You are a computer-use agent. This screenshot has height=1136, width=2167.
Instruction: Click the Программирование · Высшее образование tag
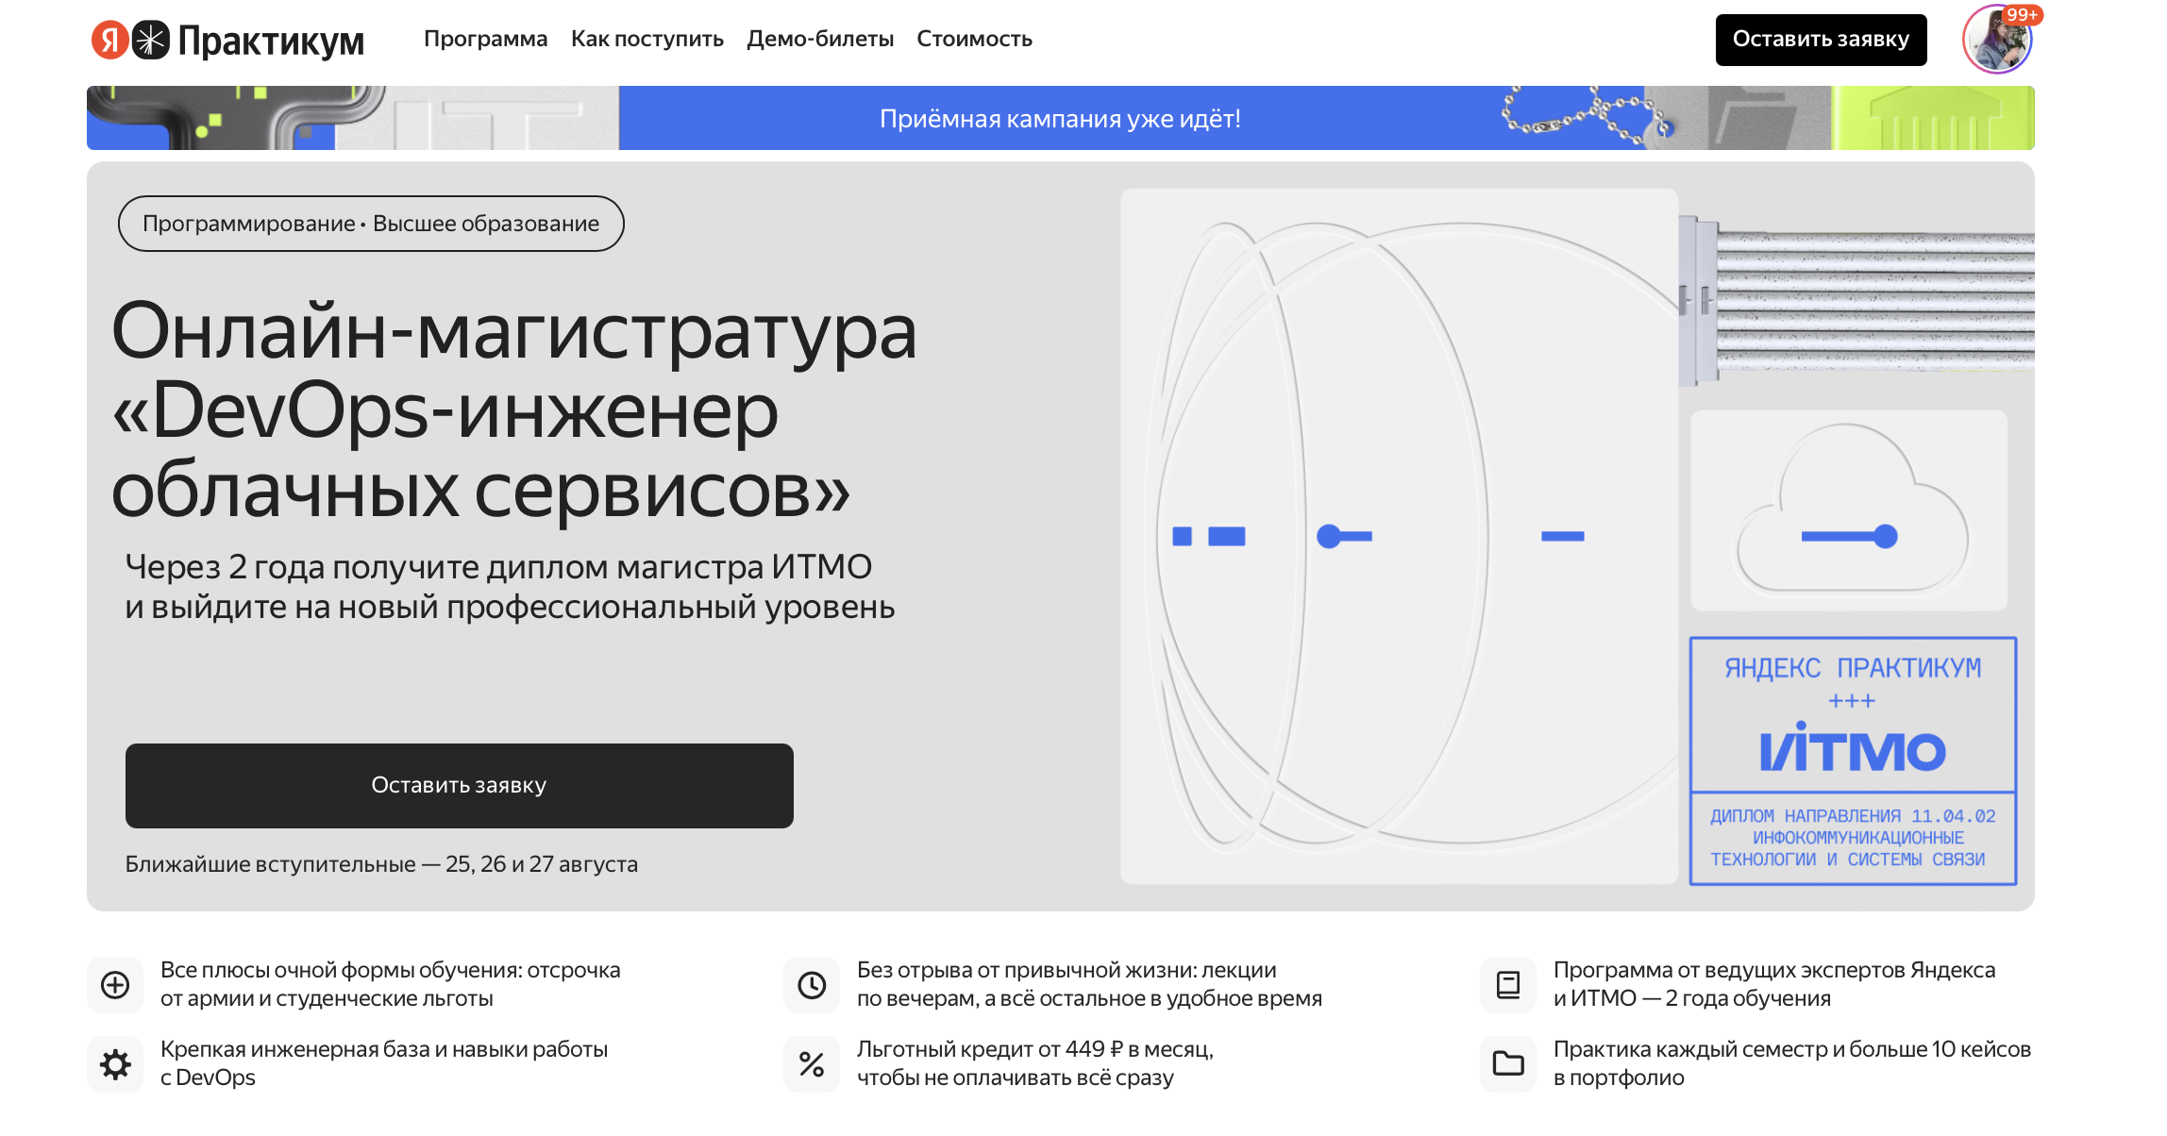(x=371, y=224)
